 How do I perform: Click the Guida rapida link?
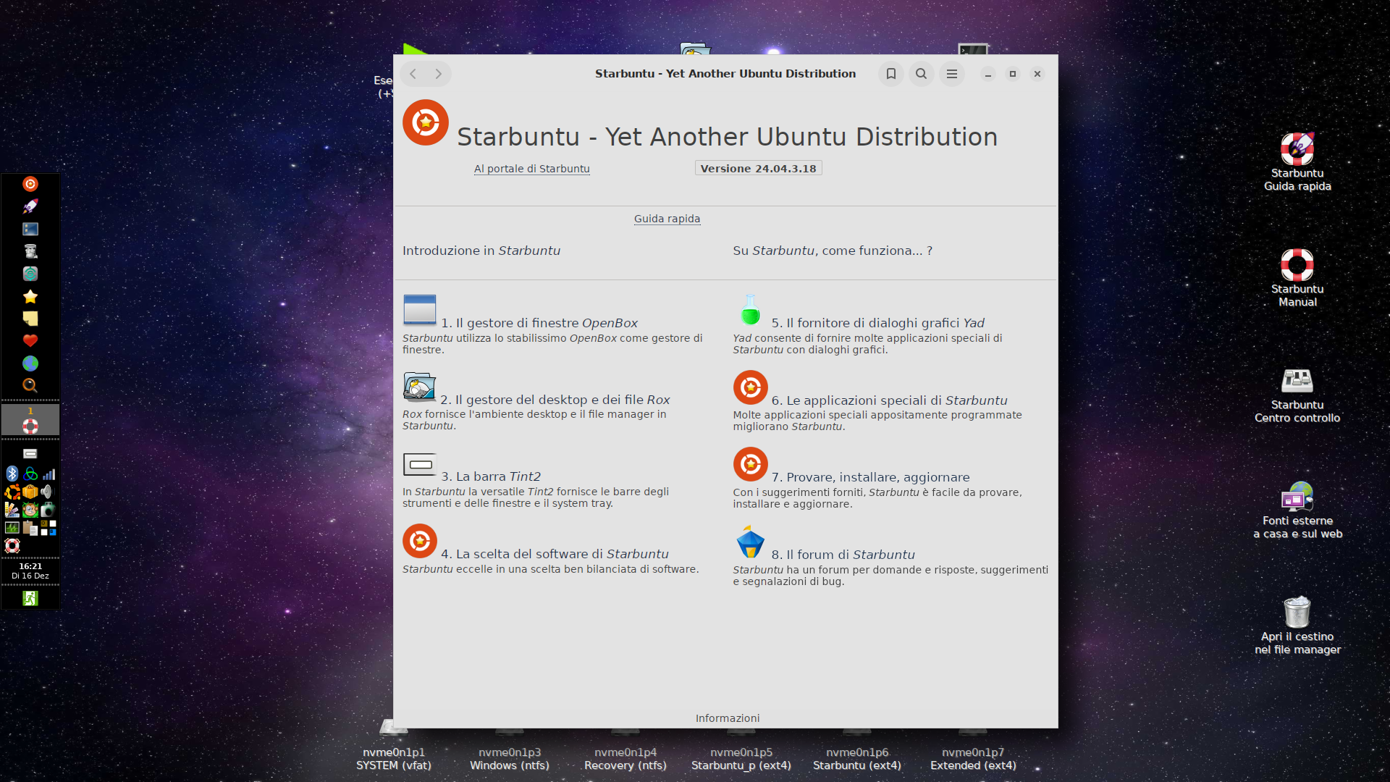667,219
